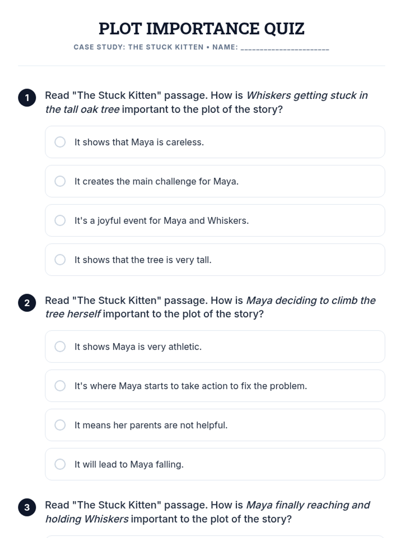Screen dimensions: 403x538
Task: Click the "Maya deciding to climb the" italic phrase
Action: tap(311, 300)
